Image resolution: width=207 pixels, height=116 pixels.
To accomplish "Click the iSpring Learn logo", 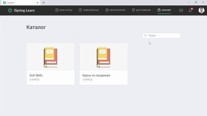I will coord(21,10).
